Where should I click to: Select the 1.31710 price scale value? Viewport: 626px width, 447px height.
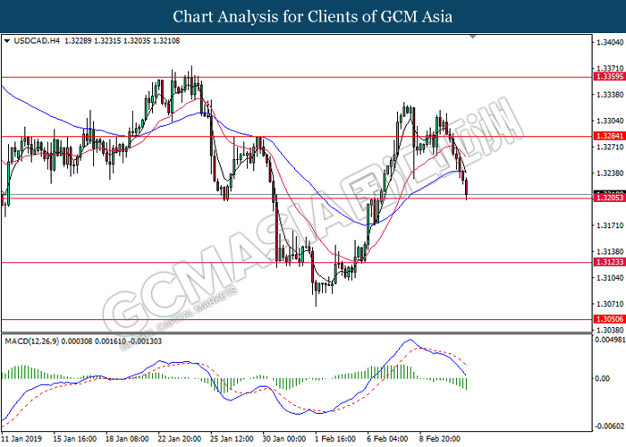pos(610,226)
